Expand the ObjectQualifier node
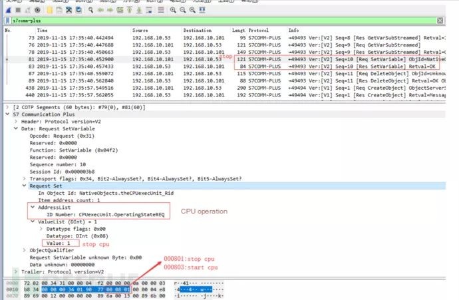The image size is (459, 300). [x=25, y=250]
